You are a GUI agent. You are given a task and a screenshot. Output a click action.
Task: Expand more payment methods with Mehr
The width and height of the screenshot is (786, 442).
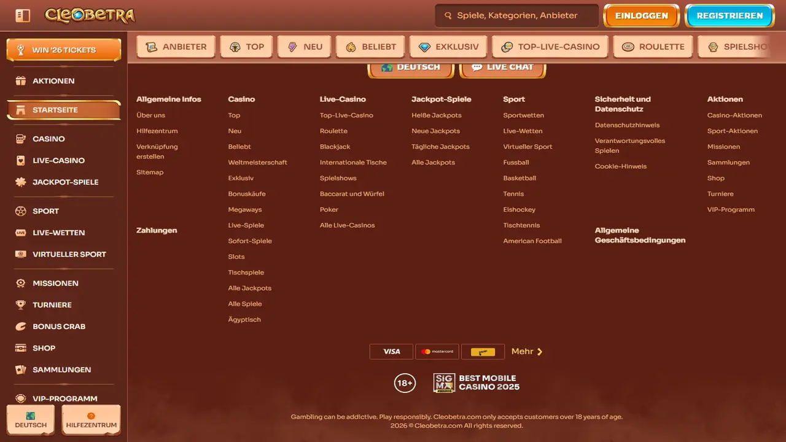coord(527,352)
